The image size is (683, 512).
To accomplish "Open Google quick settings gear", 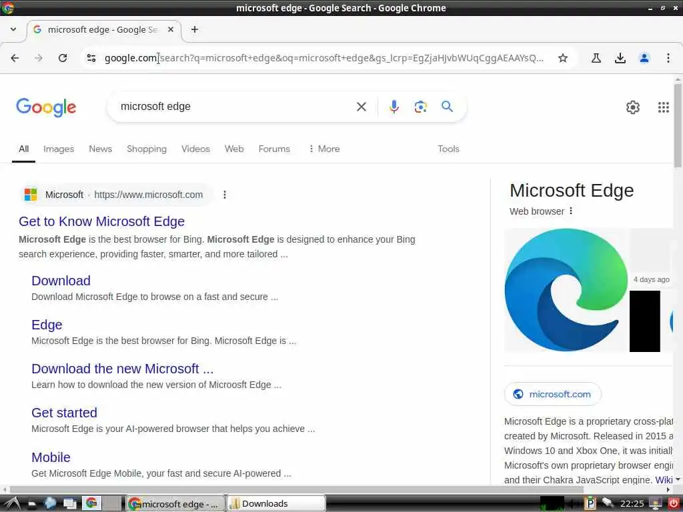I will 632,107.
